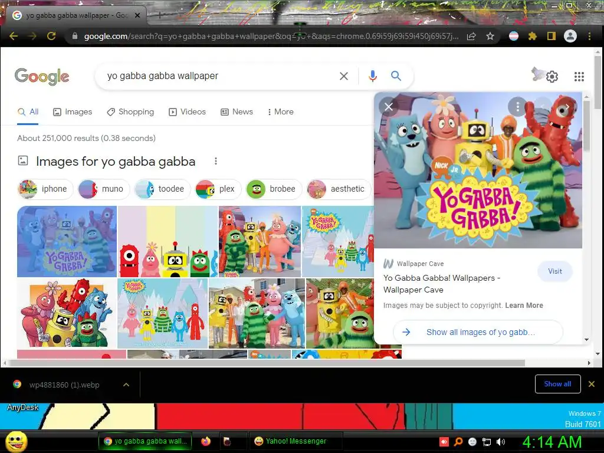Open Images for yo gabba gabba heading
Image resolution: width=604 pixels, height=453 pixels.
pyautogui.click(x=116, y=162)
